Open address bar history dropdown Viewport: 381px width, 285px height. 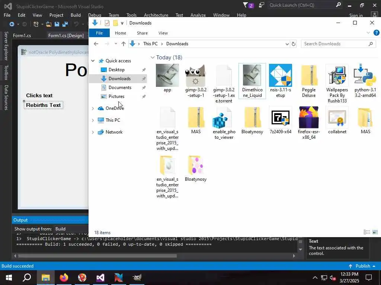(x=287, y=44)
